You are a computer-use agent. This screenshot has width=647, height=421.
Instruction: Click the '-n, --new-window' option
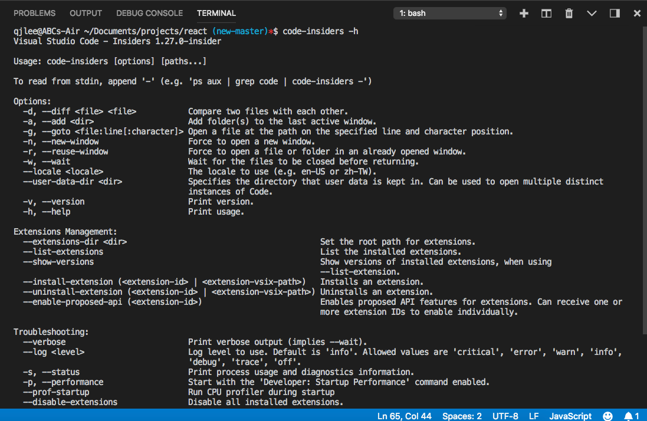tap(61, 142)
